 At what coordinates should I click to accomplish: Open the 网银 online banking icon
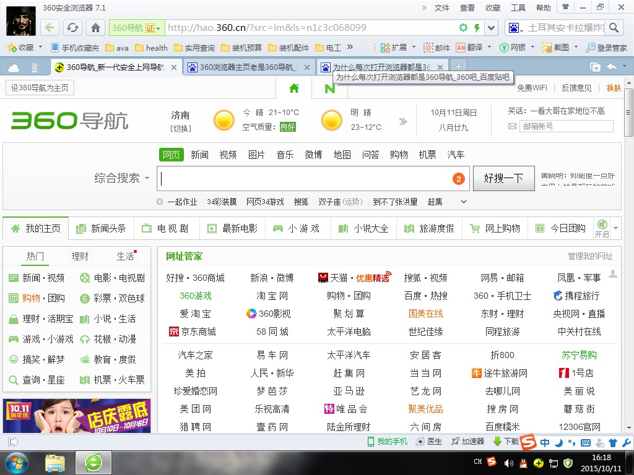[x=512, y=48]
